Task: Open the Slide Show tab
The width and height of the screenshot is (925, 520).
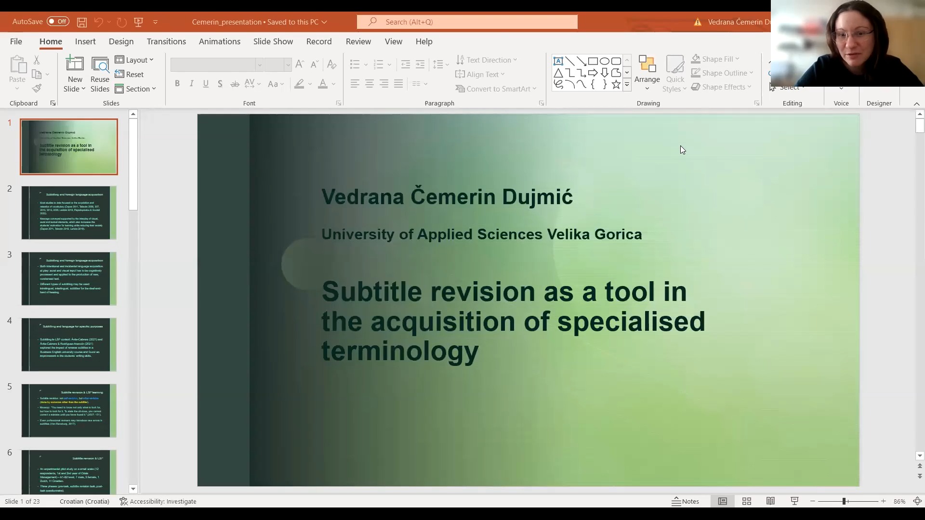Action: point(273,41)
